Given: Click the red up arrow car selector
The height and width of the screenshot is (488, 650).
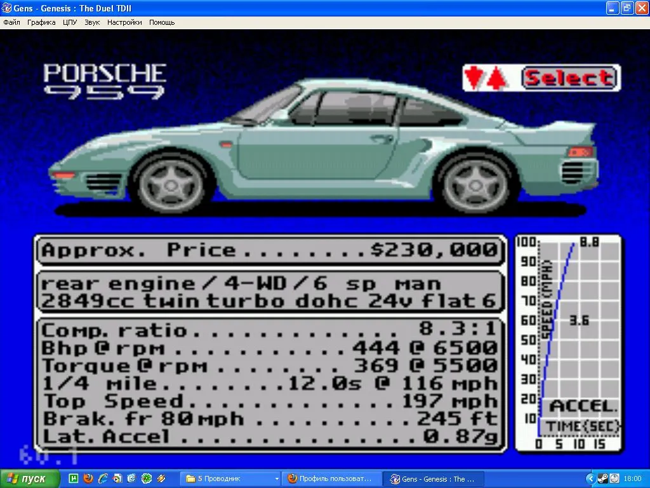Looking at the screenshot, I should 497,78.
